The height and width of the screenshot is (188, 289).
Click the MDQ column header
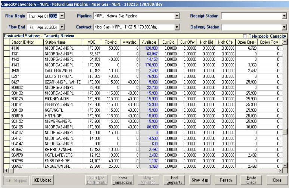pos(92,42)
